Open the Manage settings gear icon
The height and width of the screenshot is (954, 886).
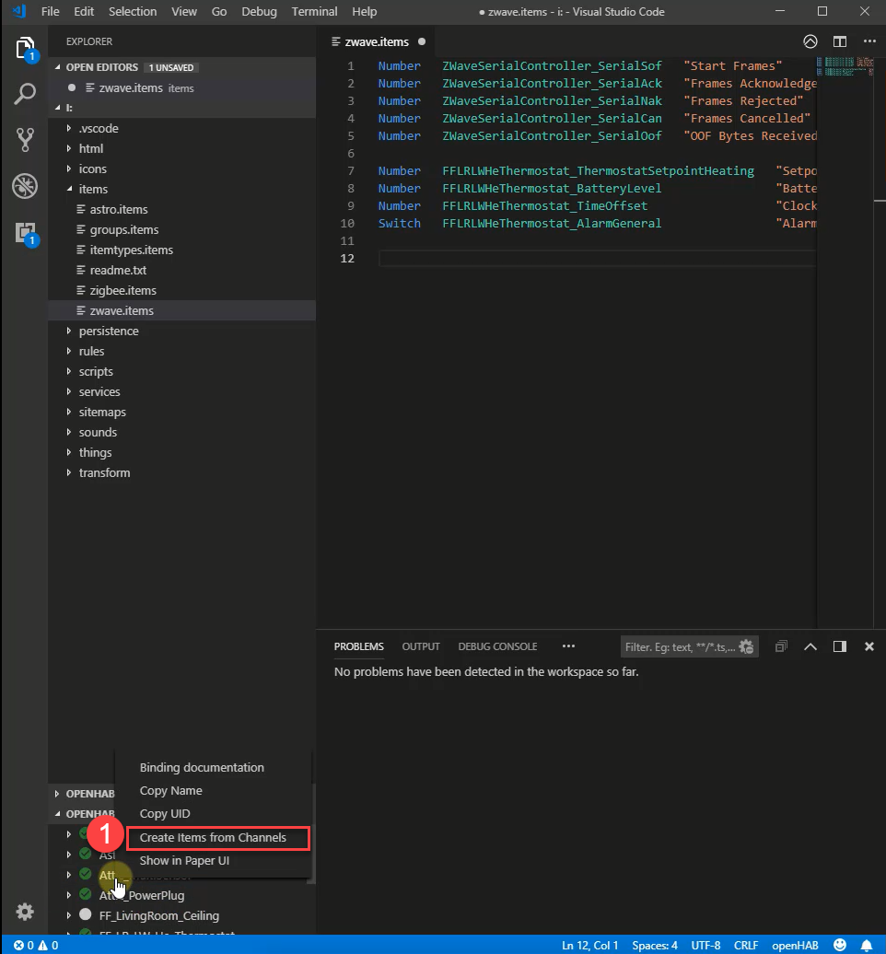[x=25, y=912]
